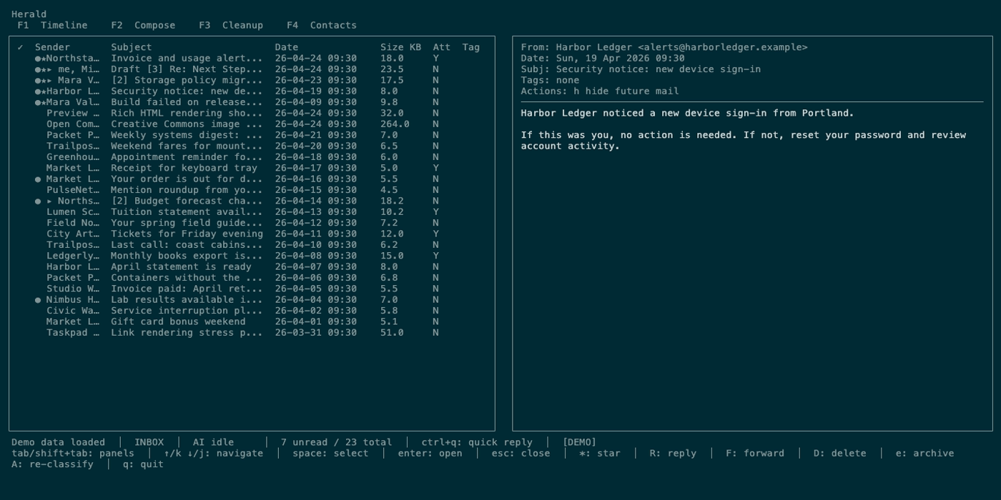Click 'F: forward' shortcut hint

point(755,454)
